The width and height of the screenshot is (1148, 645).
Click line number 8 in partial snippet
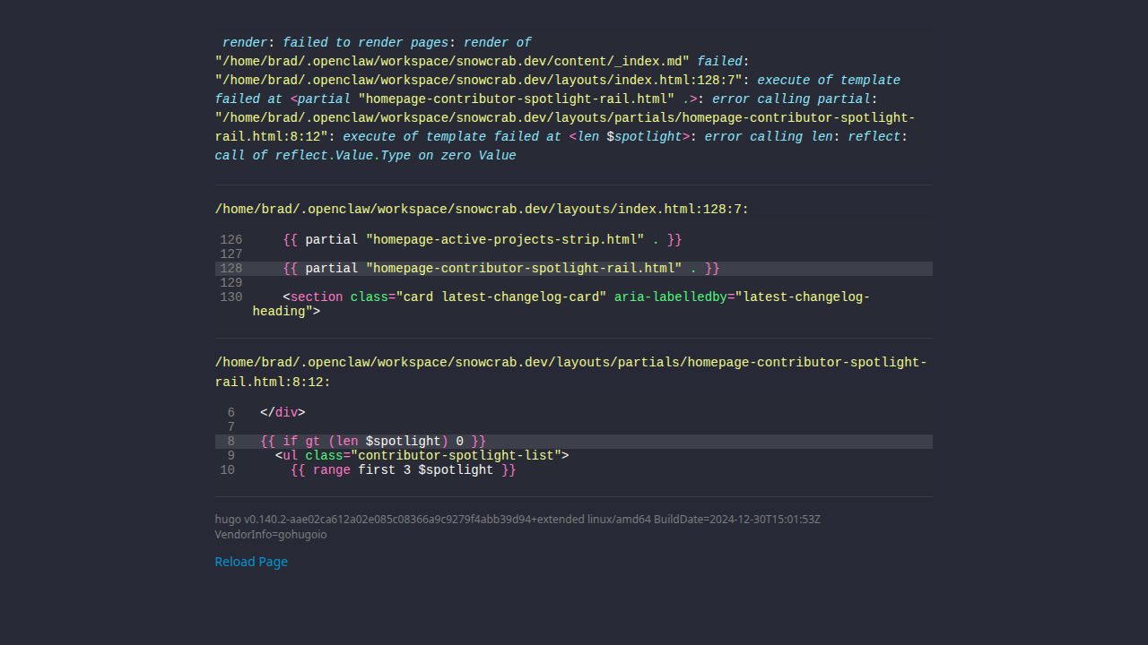(x=230, y=442)
